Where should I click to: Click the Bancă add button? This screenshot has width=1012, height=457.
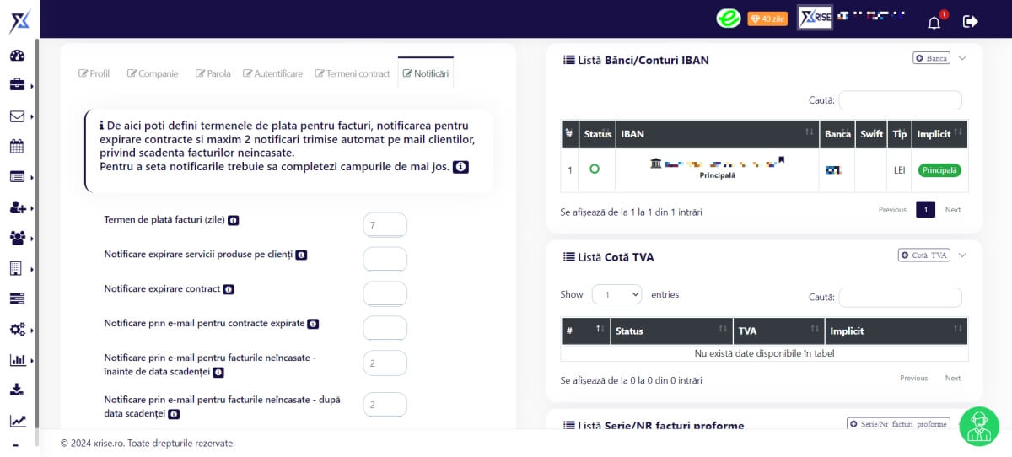click(x=931, y=58)
